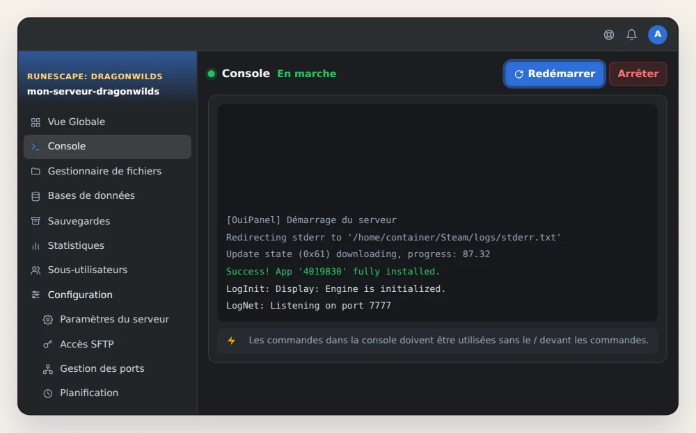Click the lightning bolt tip icon
The height and width of the screenshot is (433, 696).
pyautogui.click(x=231, y=341)
